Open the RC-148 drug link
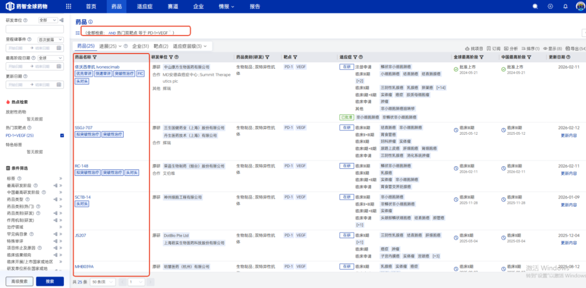 coord(81,166)
